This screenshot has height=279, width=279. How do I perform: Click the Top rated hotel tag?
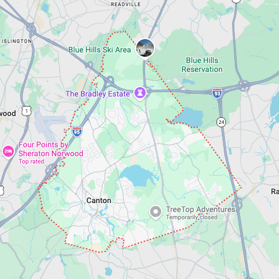31,161
